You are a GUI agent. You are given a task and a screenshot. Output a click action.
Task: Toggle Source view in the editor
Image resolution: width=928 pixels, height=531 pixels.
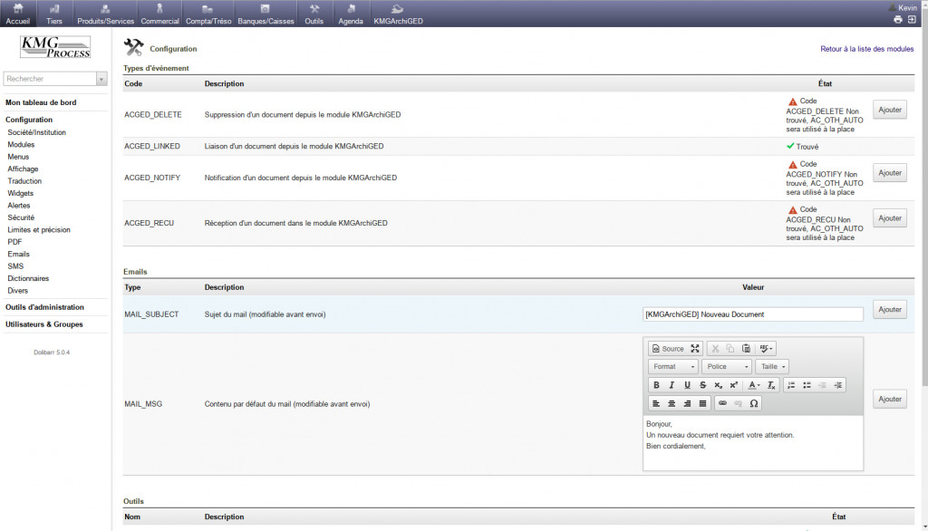668,349
